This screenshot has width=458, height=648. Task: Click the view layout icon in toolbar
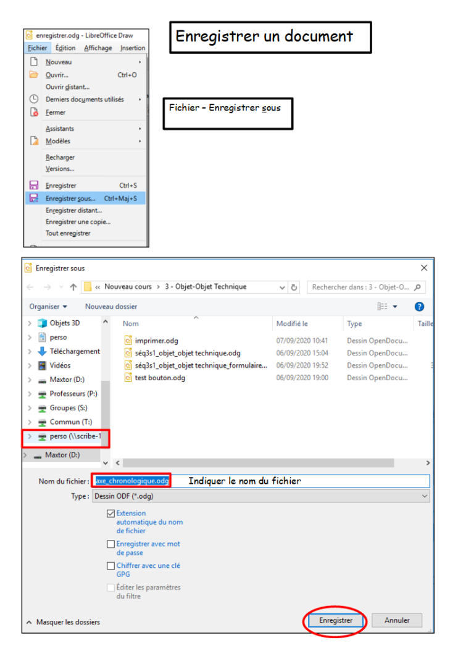coord(383,307)
